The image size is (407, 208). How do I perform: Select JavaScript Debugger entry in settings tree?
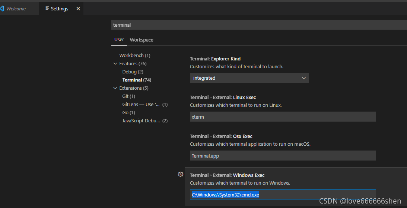pyautogui.click(x=145, y=120)
